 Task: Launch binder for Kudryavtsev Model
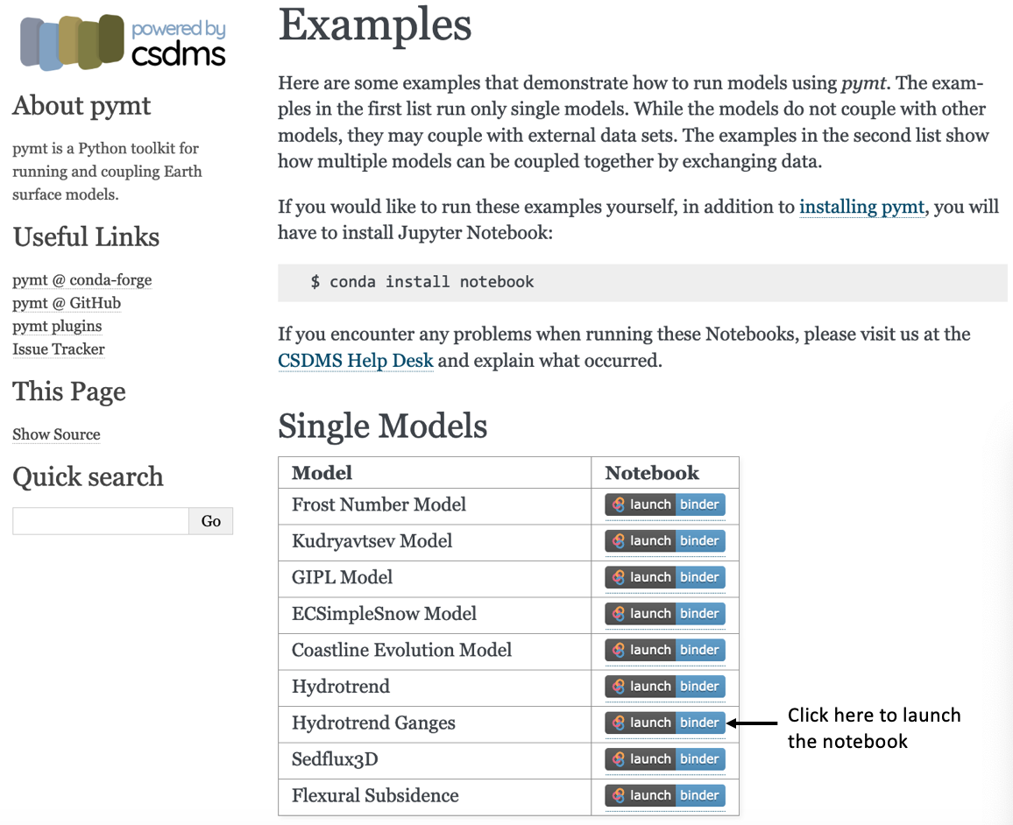pos(665,541)
